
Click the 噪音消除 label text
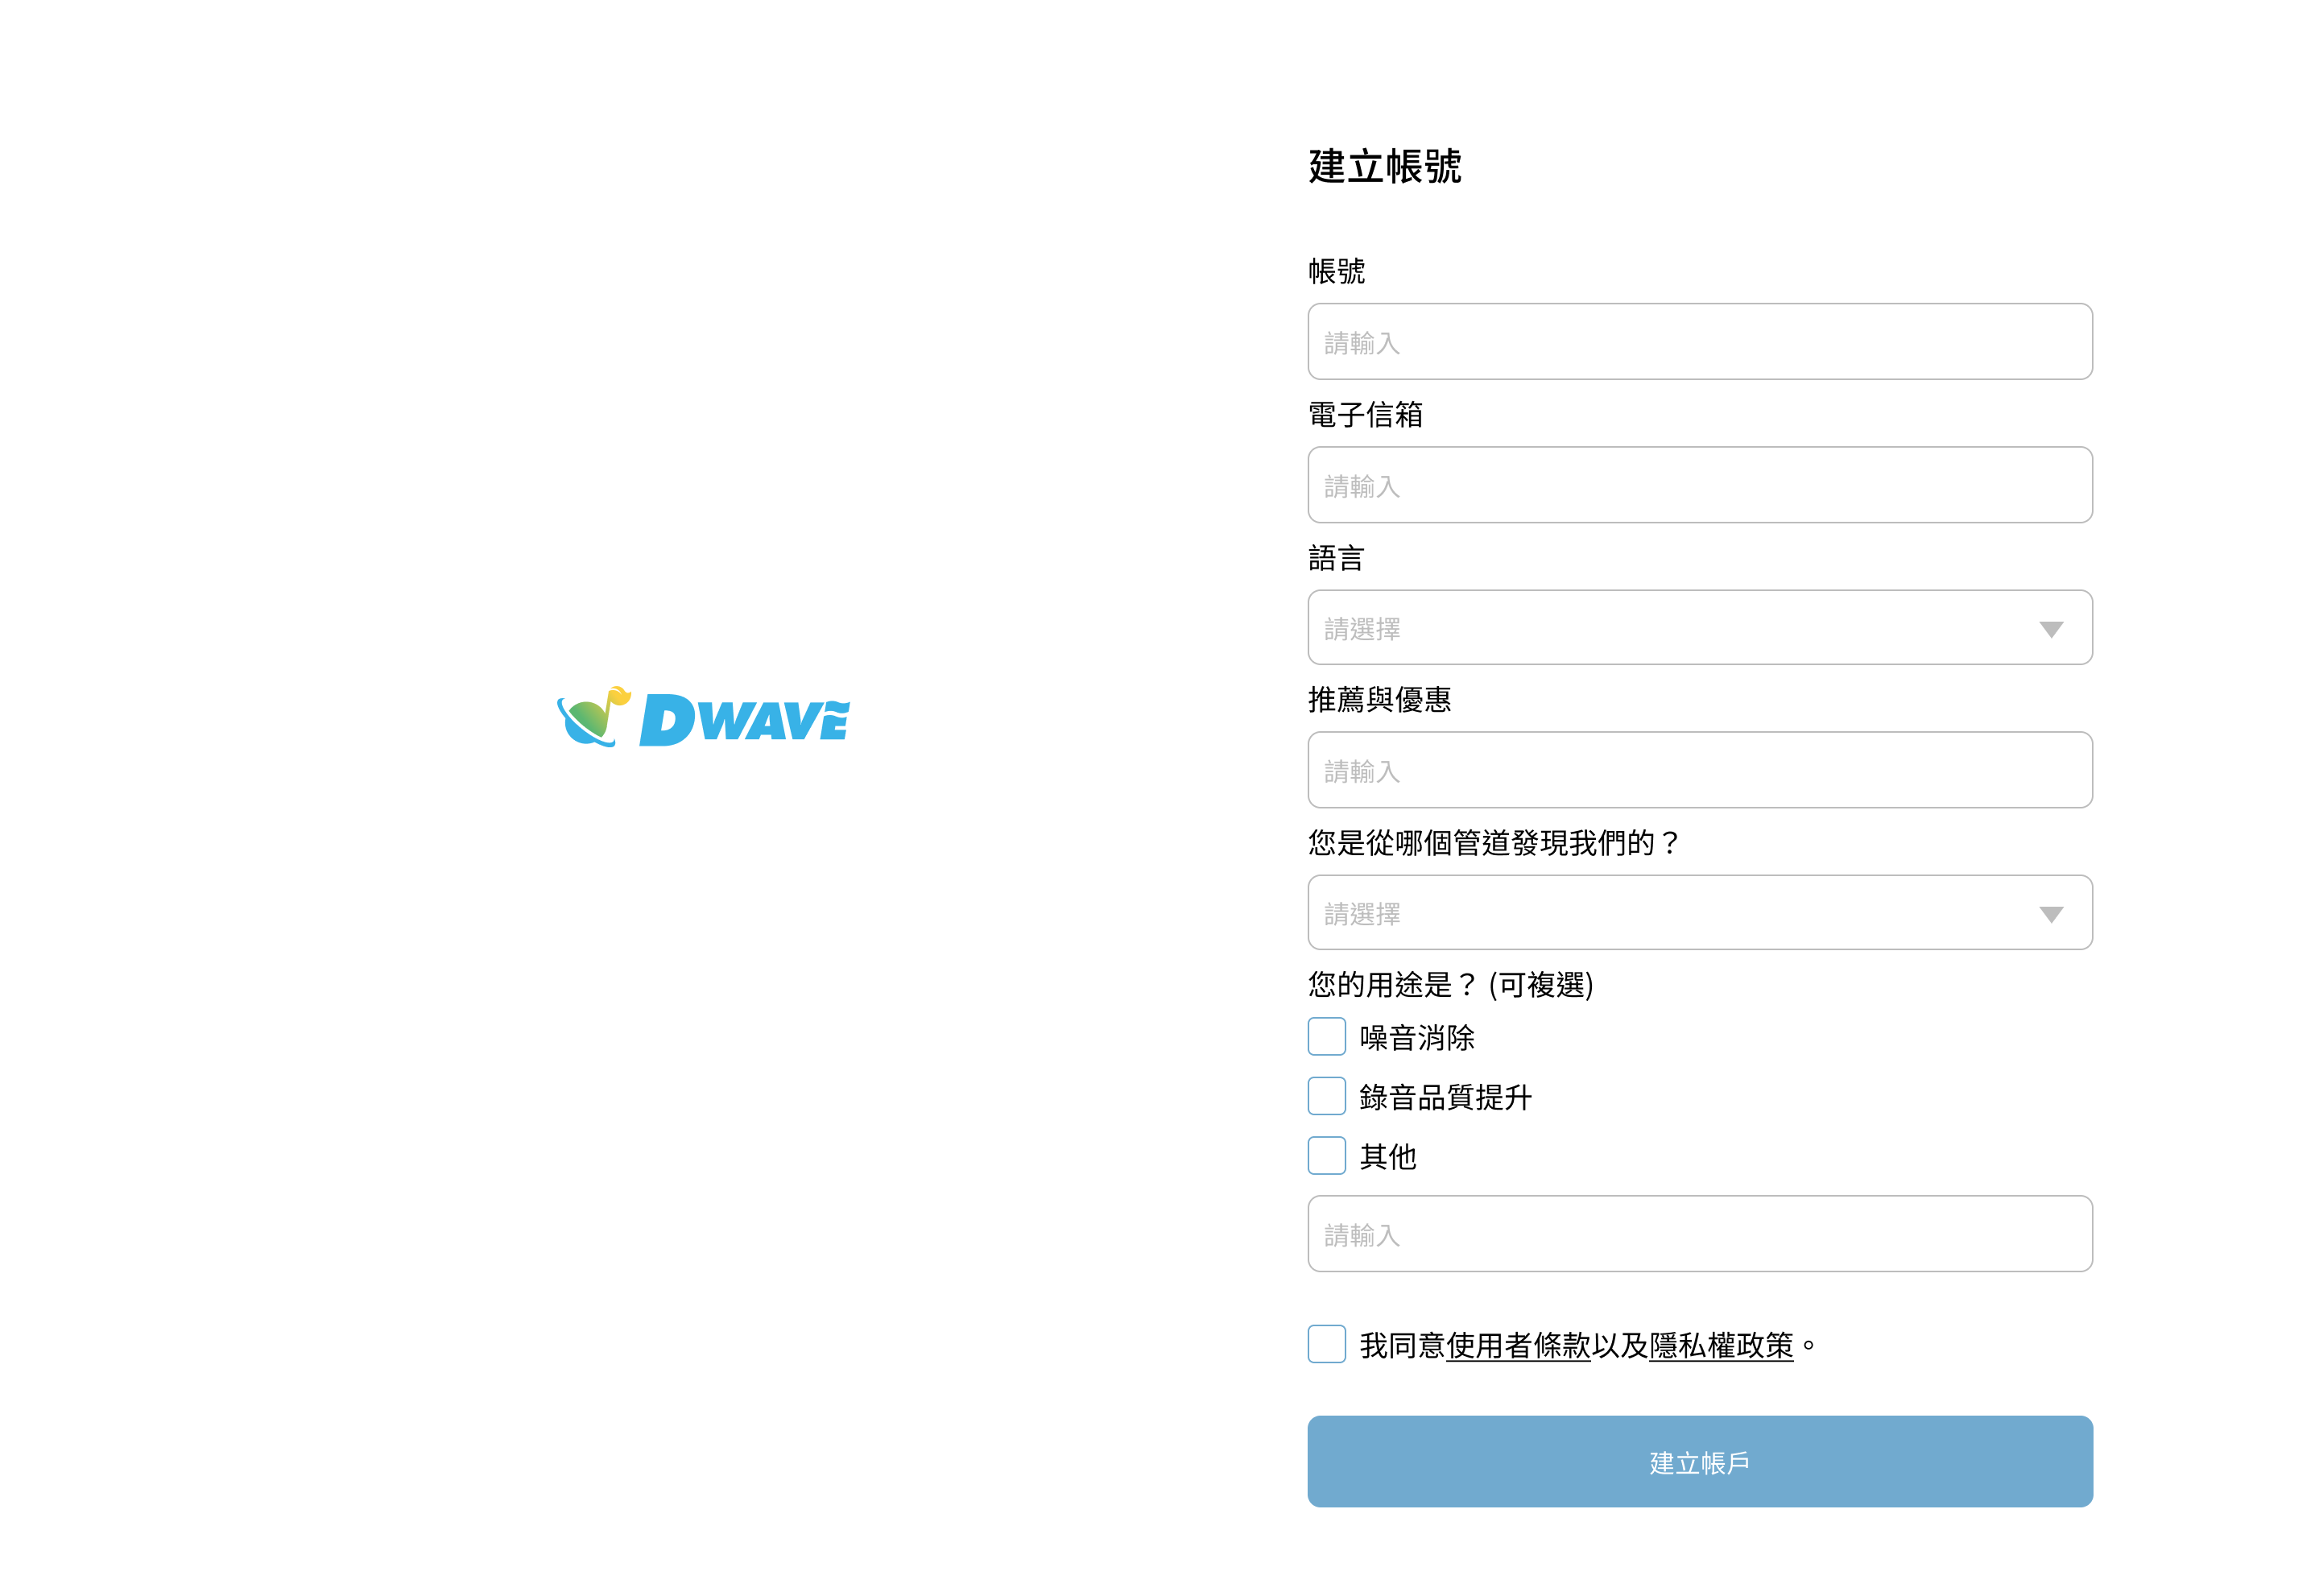(1417, 1038)
